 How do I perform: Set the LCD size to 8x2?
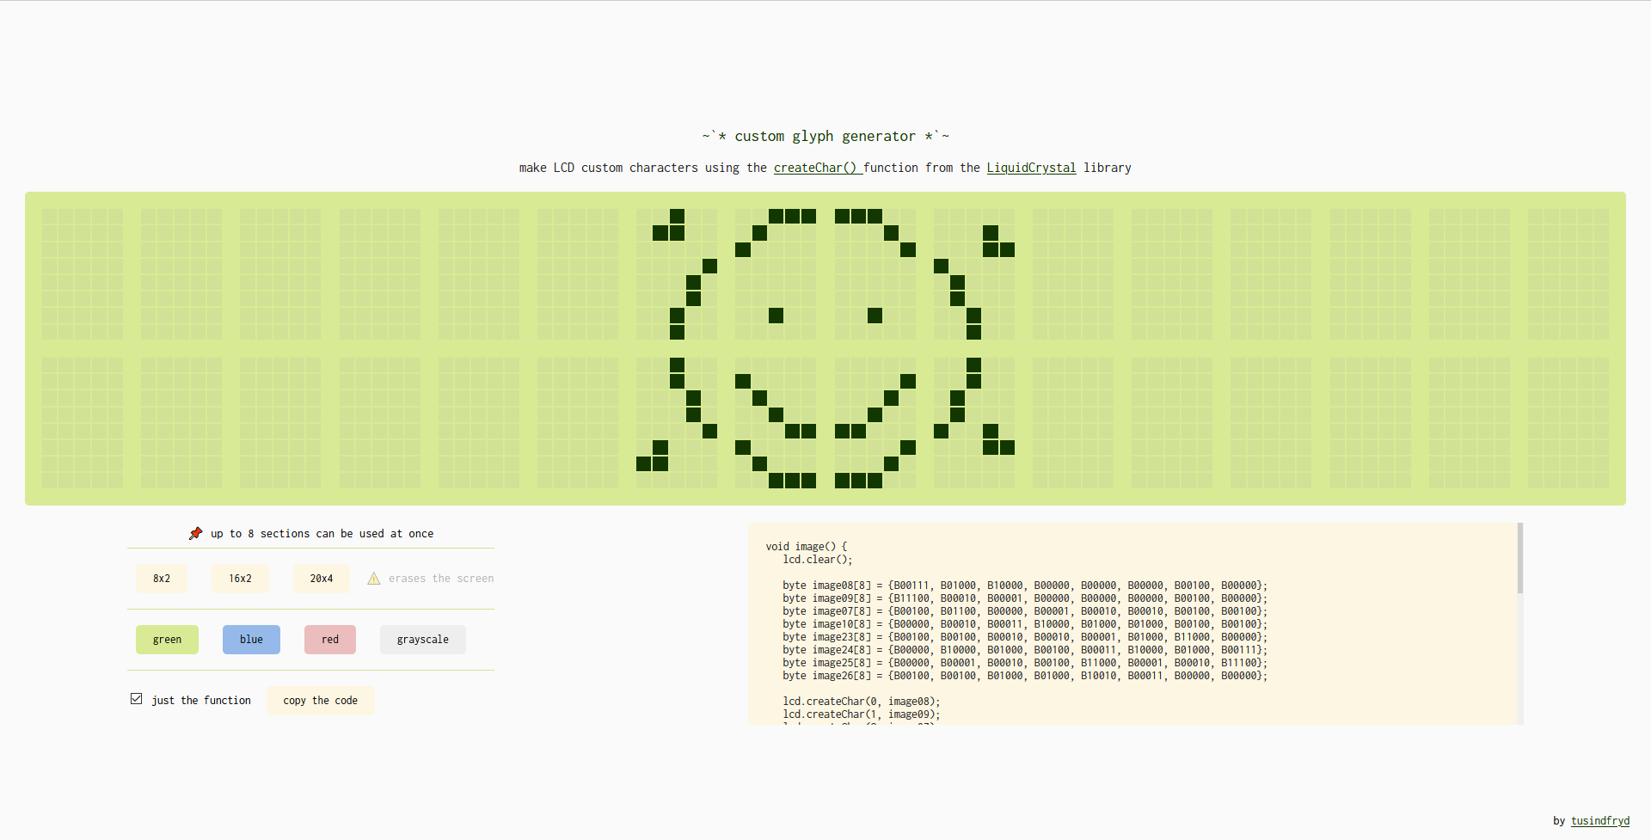(x=162, y=579)
